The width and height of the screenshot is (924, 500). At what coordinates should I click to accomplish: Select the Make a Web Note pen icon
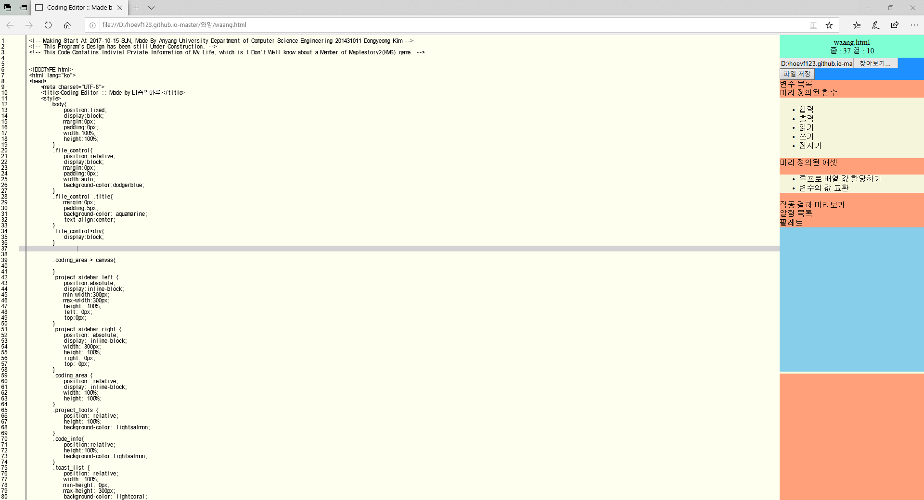[x=875, y=25]
